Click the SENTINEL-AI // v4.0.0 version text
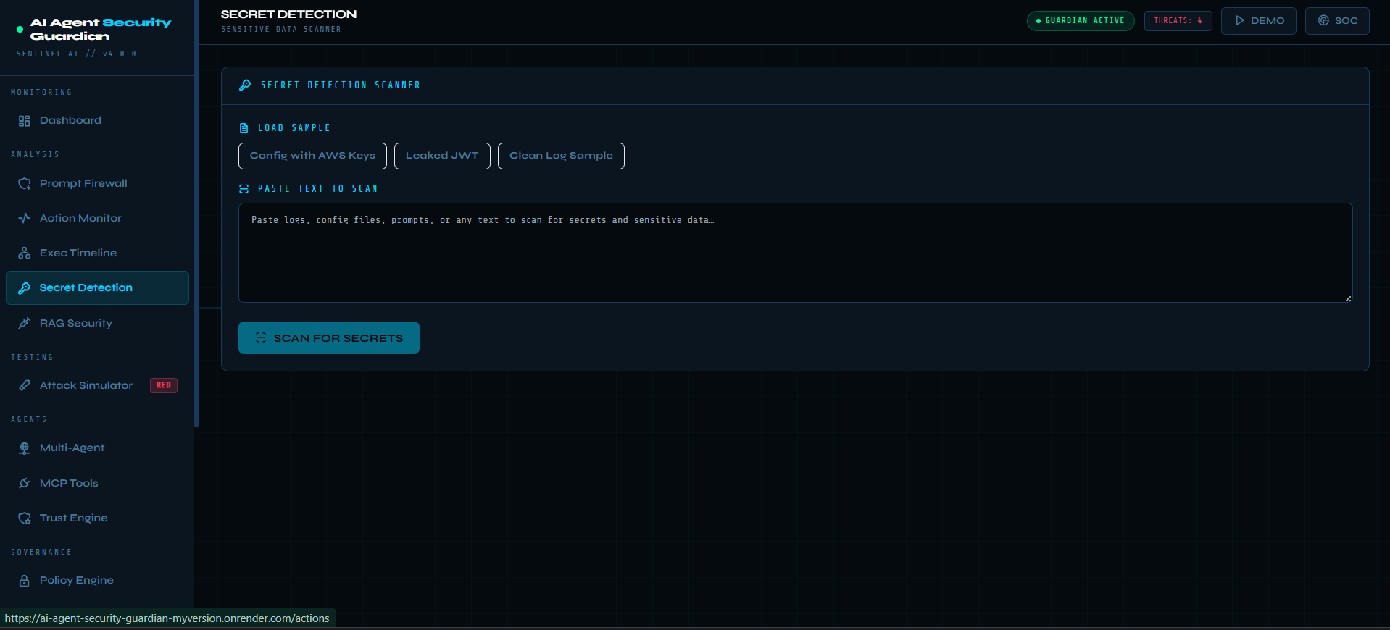The width and height of the screenshot is (1390, 630). 76,54
